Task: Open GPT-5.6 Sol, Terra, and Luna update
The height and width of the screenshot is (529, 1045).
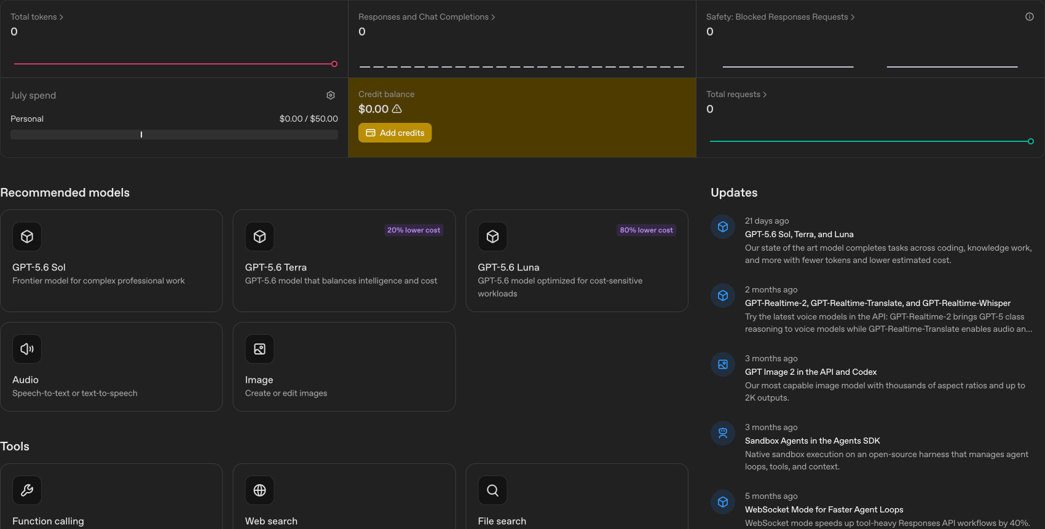Action: (x=799, y=234)
